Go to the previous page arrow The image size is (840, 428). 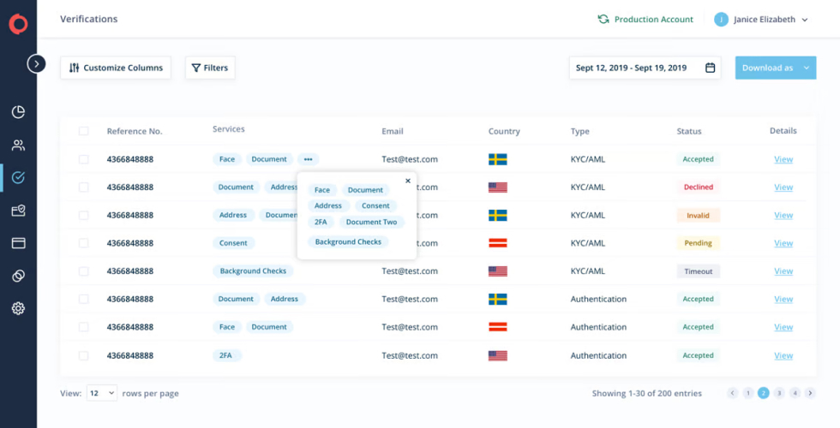tap(732, 393)
